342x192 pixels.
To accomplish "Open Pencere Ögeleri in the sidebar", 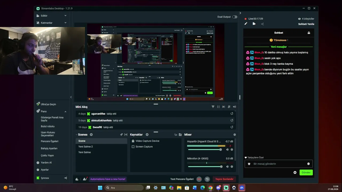I will [49, 141].
